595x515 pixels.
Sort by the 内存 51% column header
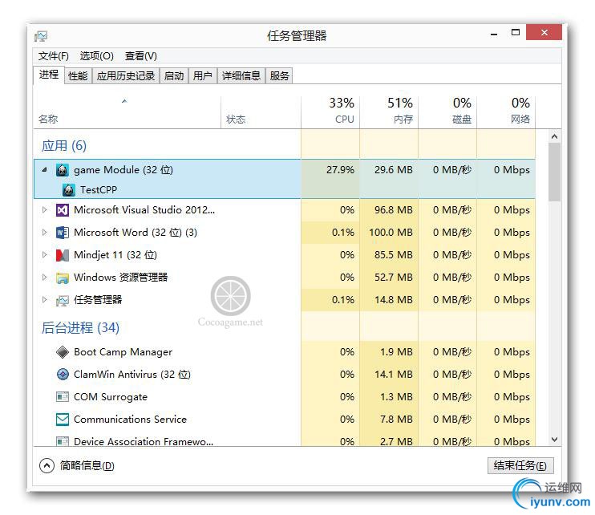[389, 112]
